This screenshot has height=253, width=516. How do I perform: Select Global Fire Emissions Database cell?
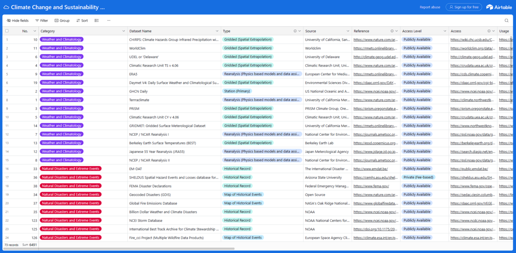coord(174,203)
